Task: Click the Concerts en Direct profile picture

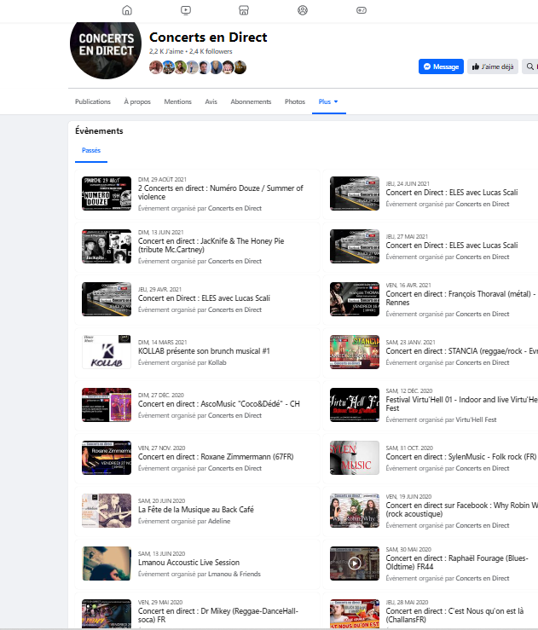Action: point(106,46)
